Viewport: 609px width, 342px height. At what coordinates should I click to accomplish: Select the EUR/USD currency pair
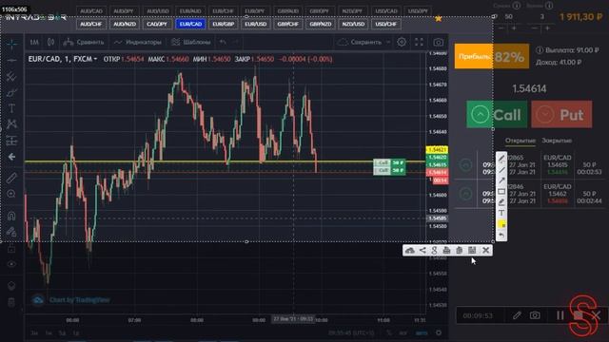[x=256, y=24]
